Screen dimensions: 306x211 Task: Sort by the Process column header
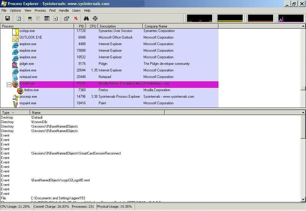point(37,26)
